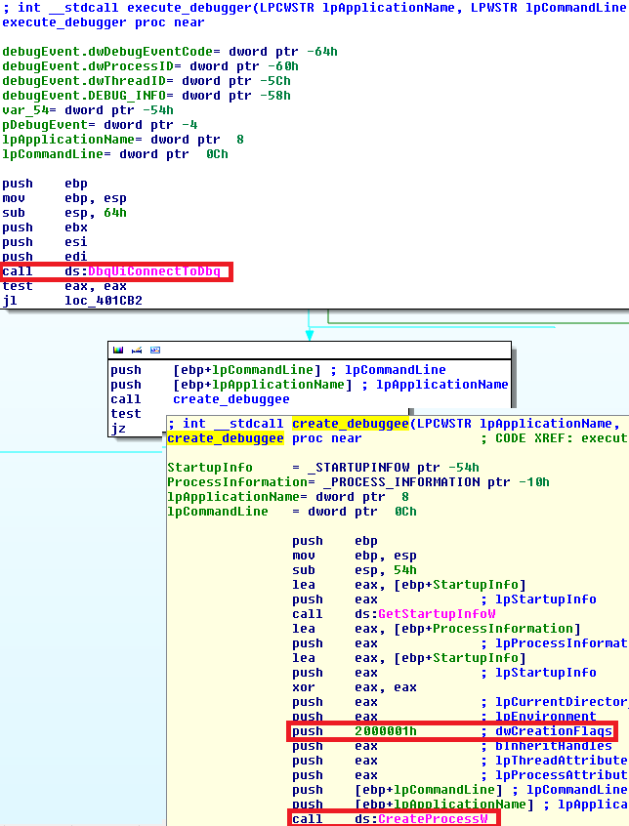Click the CODE XREF comment in tooltip
629x826 pixels.
click(554, 438)
